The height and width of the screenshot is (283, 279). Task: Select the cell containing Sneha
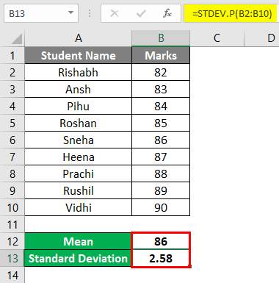pyautogui.click(x=78, y=140)
